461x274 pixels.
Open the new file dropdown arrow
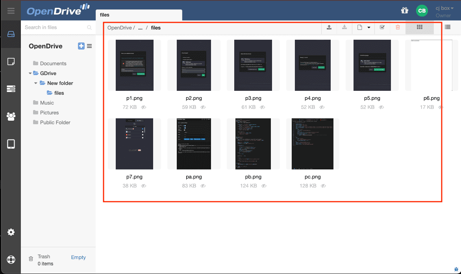(x=369, y=27)
